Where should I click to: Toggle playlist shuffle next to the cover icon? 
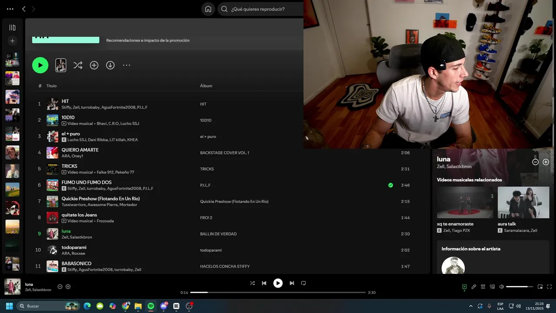tap(78, 65)
